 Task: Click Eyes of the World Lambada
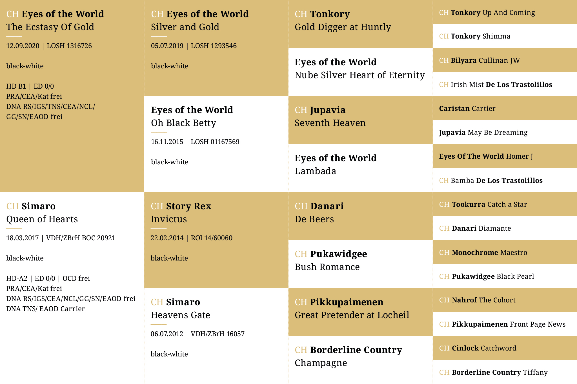click(335, 164)
